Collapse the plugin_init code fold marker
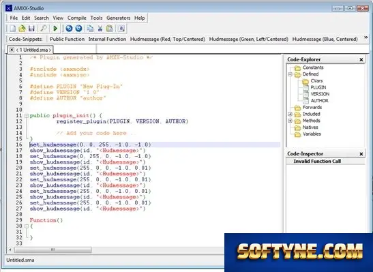The height and width of the screenshot is (272, 373). click(27, 116)
